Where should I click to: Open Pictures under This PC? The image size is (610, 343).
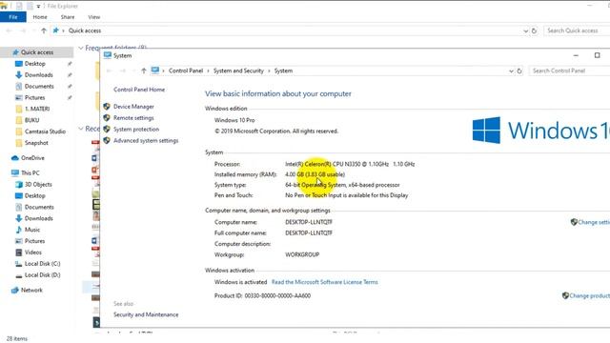pos(34,241)
